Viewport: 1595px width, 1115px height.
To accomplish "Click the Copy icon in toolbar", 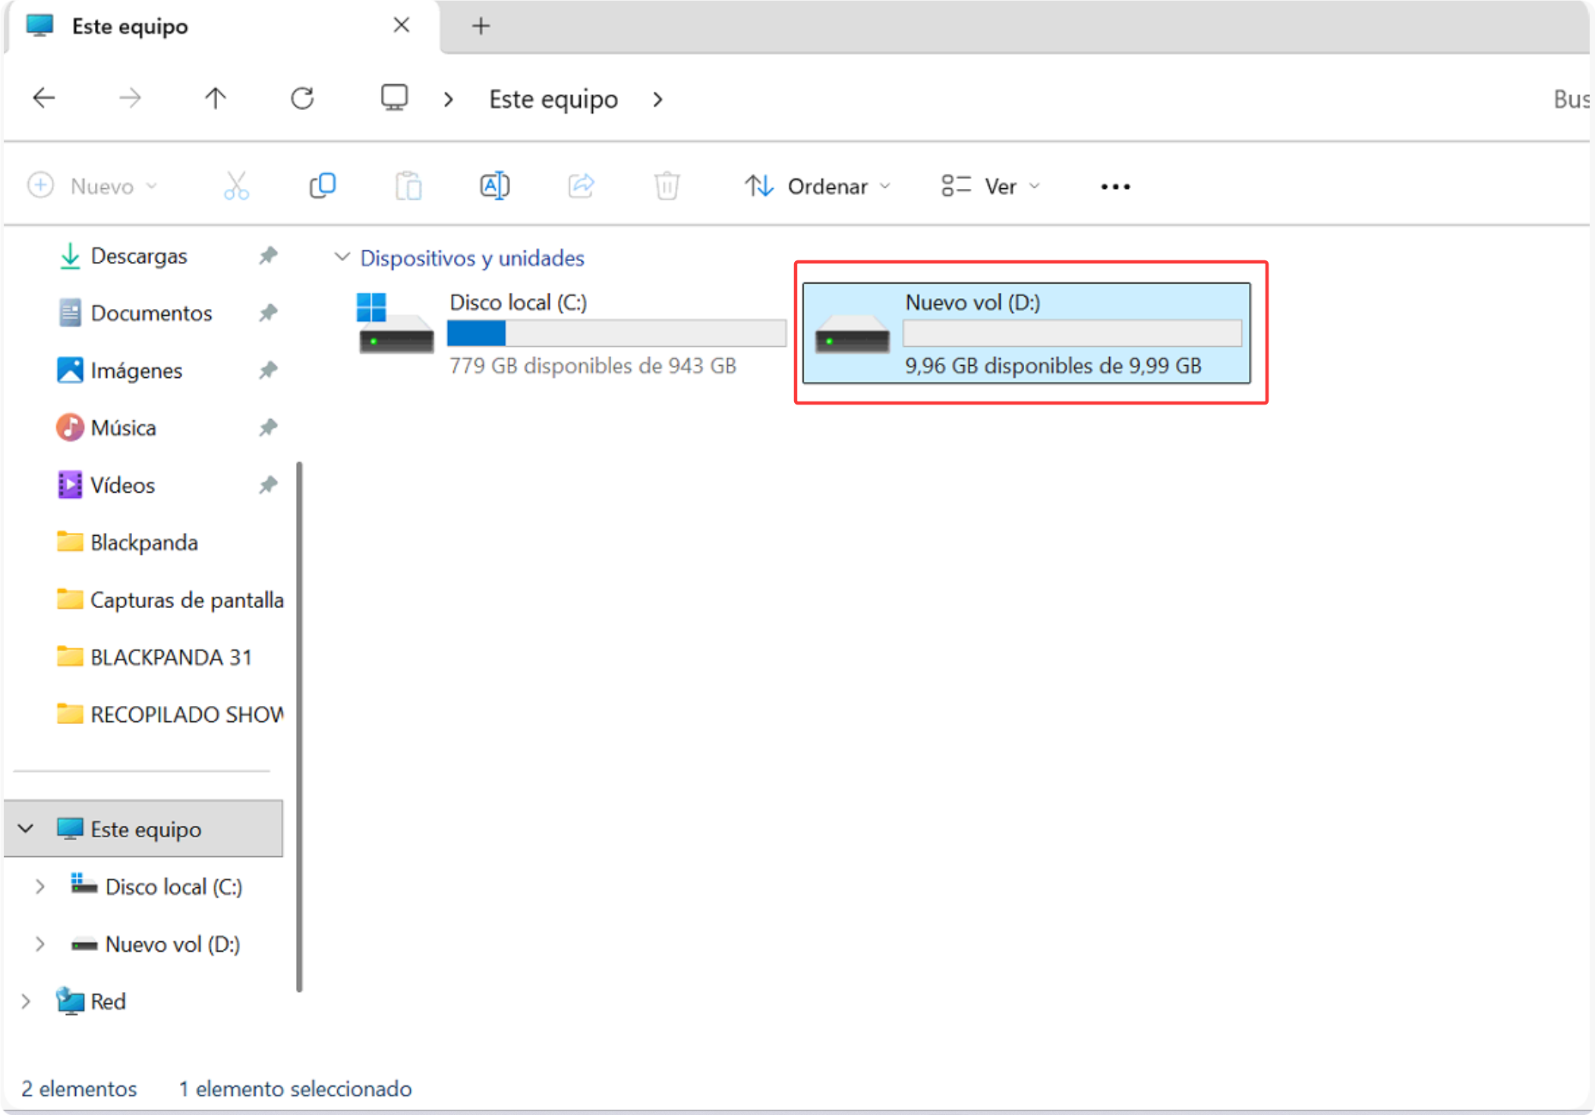I will (x=323, y=186).
